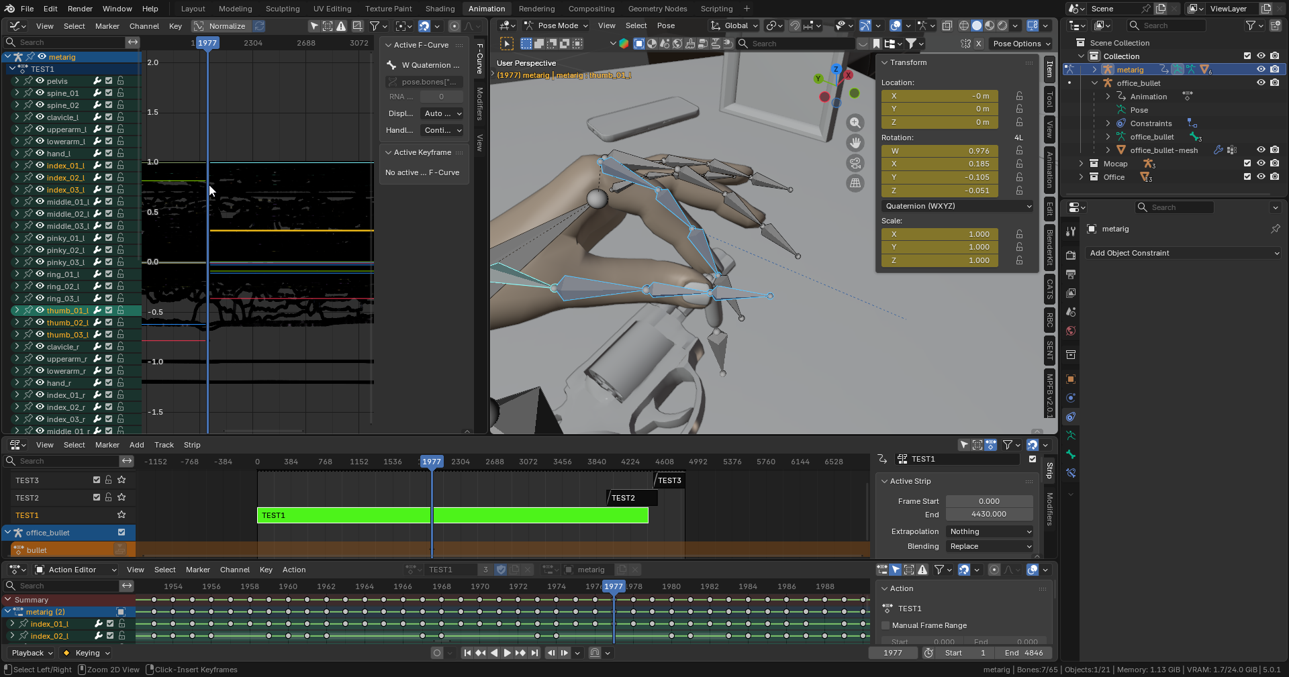Open Global transform orientation dropdown
The width and height of the screenshot is (1289, 677).
pos(734,25)
